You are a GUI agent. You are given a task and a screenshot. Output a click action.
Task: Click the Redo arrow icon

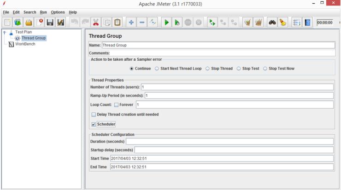85,23
